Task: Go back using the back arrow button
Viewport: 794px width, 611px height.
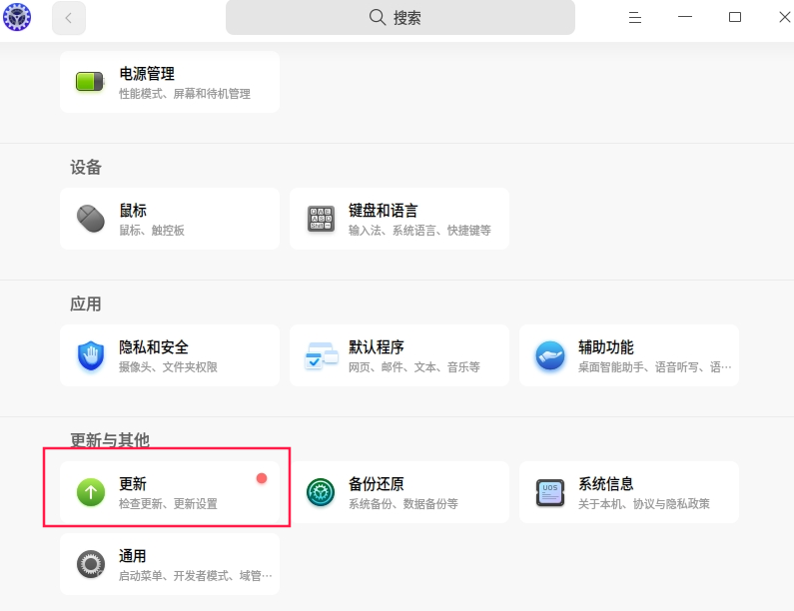Action: pos(68,18)
